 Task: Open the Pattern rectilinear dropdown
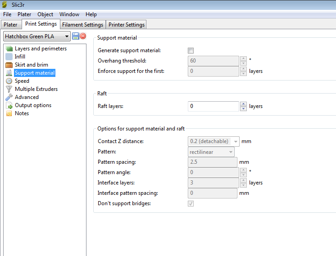click(x=211, y=152)
